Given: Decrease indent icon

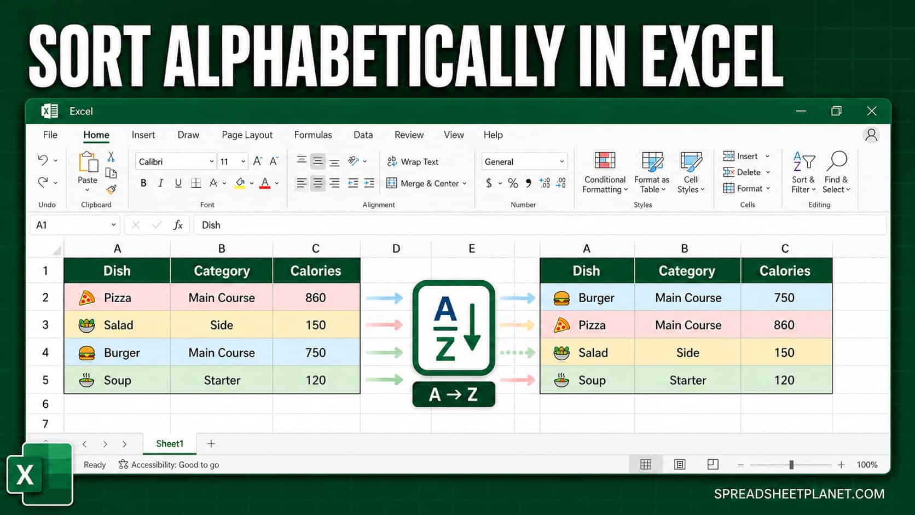Looking at the screenshot, I should (353, 183).
